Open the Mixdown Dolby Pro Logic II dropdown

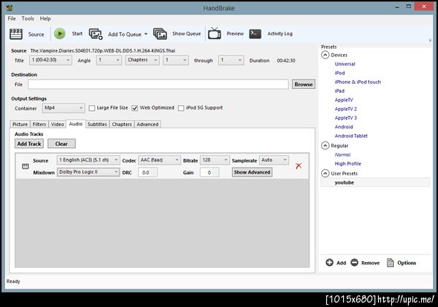tap(88, 172)
